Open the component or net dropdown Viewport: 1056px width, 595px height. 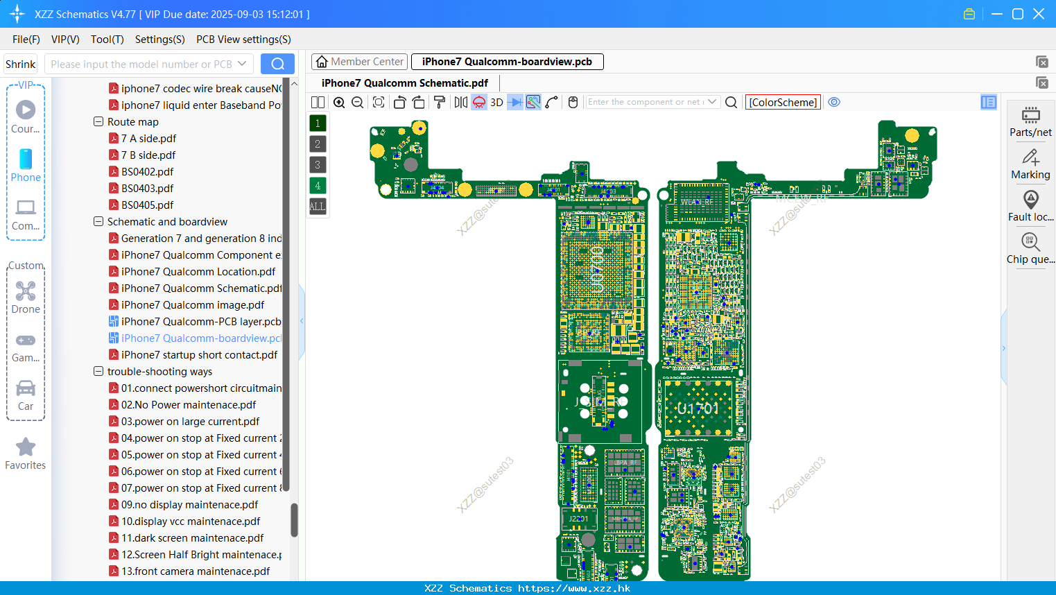[x=712, y=102]
